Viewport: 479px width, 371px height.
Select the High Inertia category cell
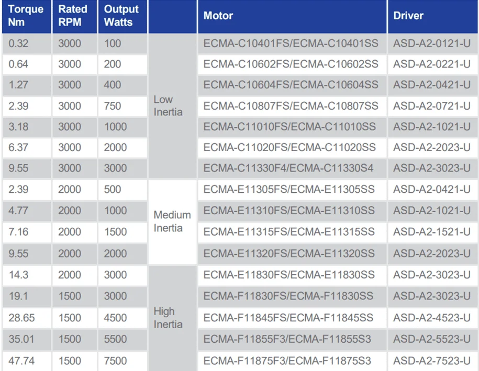[173, 318]
